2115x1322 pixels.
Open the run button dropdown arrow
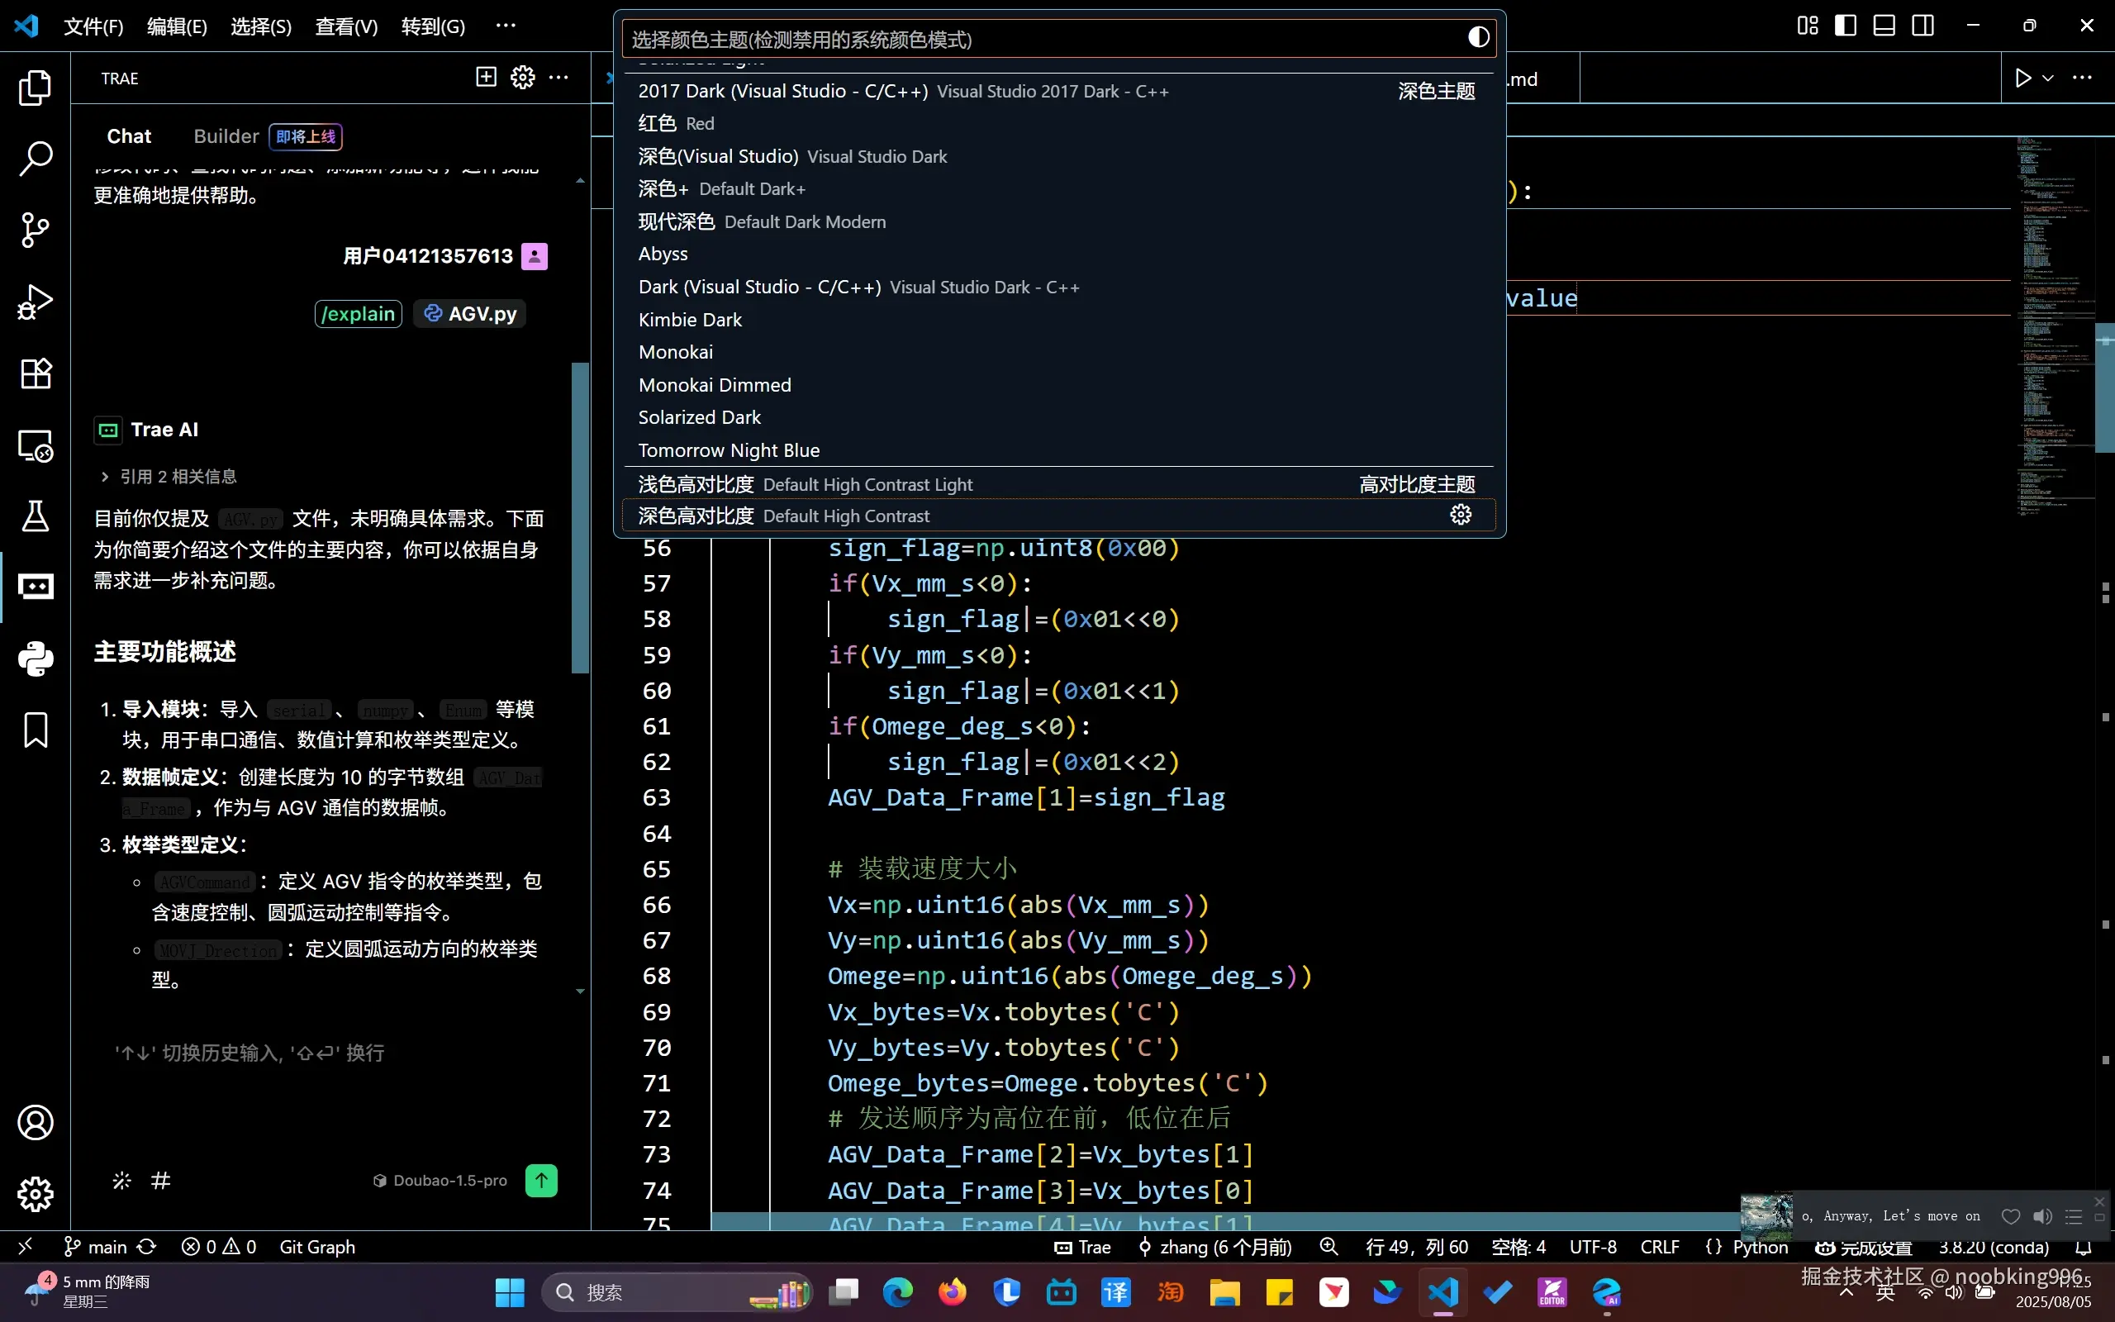(x=2049, y=77)
